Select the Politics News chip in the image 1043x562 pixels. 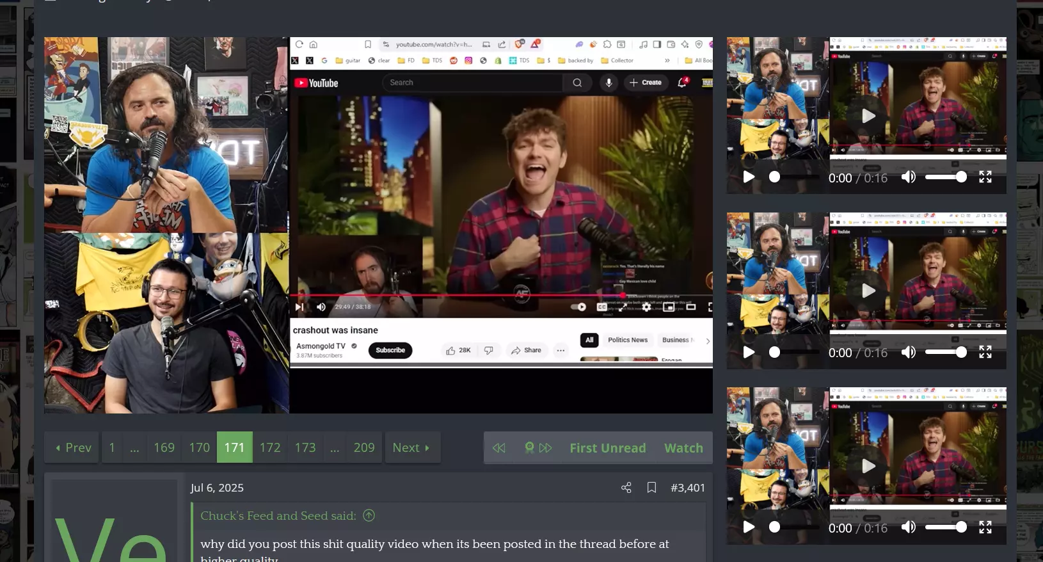pyautogui.click(x=627, y=340)
